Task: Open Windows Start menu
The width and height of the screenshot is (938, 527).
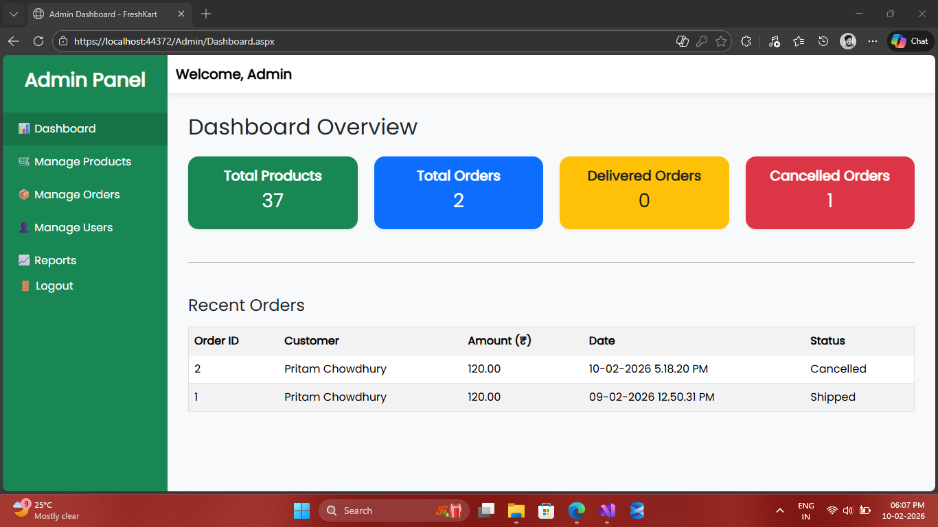Action: [x=301, y=511]
